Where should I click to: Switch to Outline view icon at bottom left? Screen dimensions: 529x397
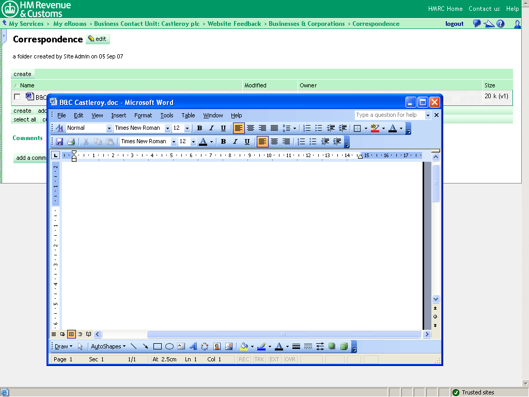tap(80, 334)
